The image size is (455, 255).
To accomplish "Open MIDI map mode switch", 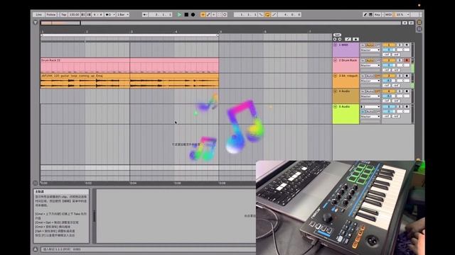I will [388, 14].
